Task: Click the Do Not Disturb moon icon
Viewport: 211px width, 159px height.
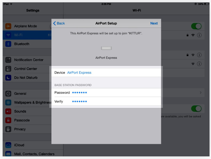Action: tap(8, 78)
